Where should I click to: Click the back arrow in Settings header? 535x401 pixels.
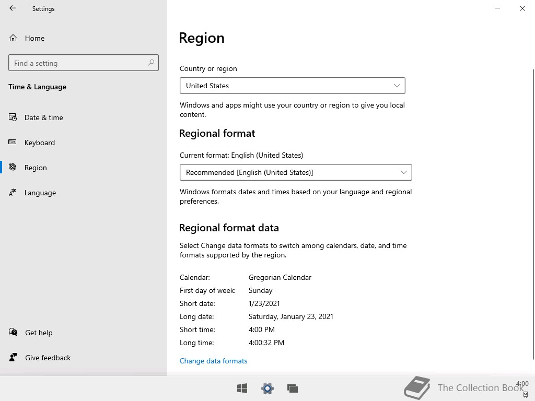13,8
